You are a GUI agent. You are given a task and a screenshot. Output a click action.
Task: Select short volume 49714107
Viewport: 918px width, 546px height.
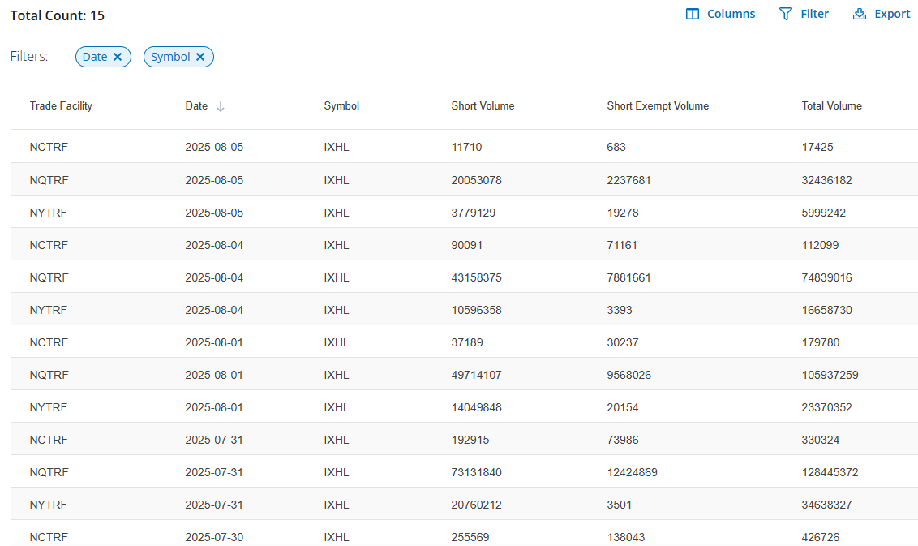click(x=476, y=375)
